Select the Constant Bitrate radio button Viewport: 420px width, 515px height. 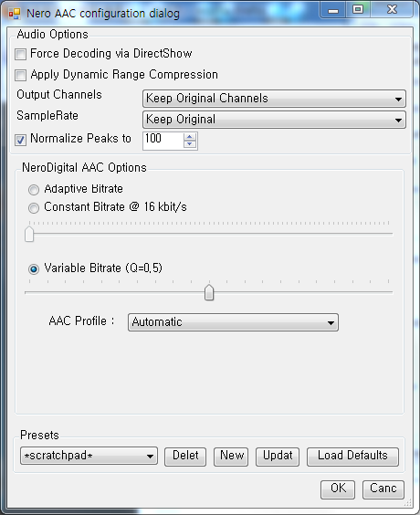(34, 207)
